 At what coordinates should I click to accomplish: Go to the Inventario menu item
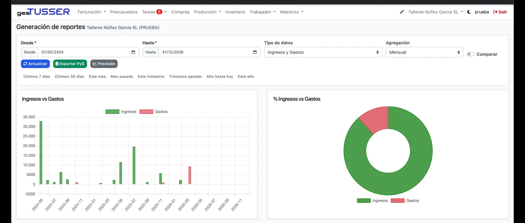click(x=235, y=12)
